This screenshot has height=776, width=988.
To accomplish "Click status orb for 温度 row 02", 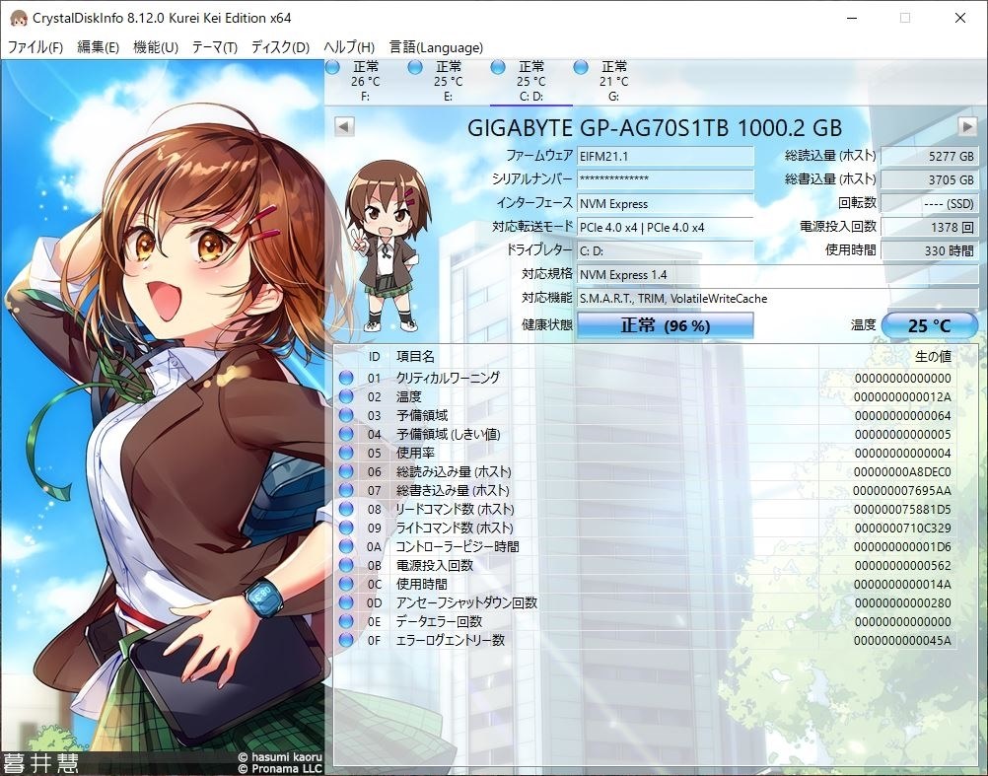I will tap(346, 396).
